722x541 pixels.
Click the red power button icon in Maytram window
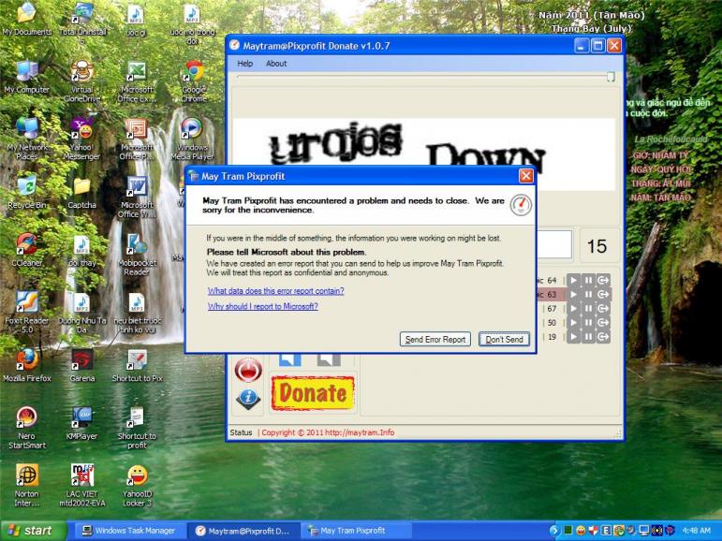click(x=248, y=370)
